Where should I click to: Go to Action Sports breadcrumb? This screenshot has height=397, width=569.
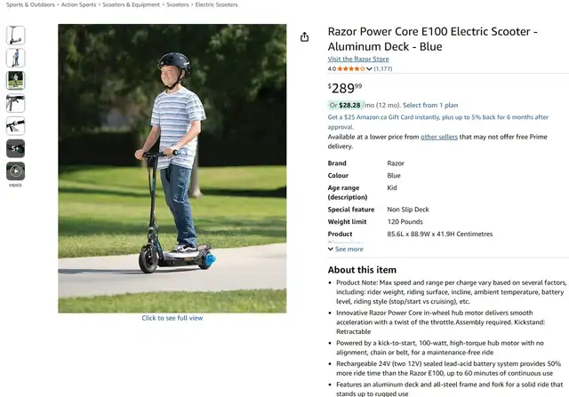pos(79,4)
